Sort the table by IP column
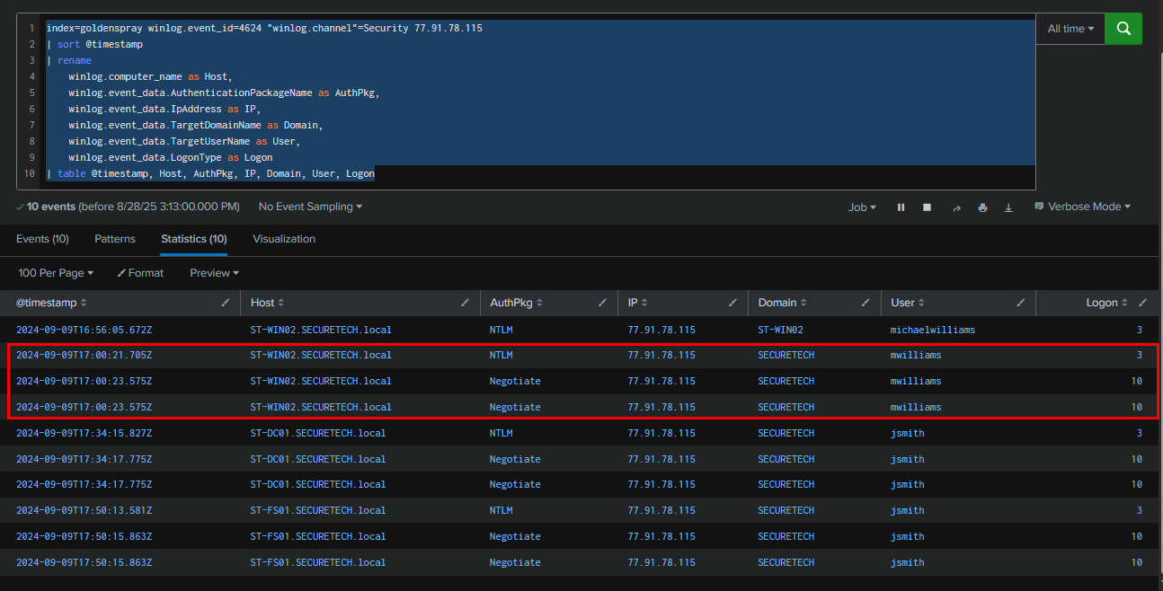The width and height of the screenshot is (1163, 591). click(x=637, y=304)
